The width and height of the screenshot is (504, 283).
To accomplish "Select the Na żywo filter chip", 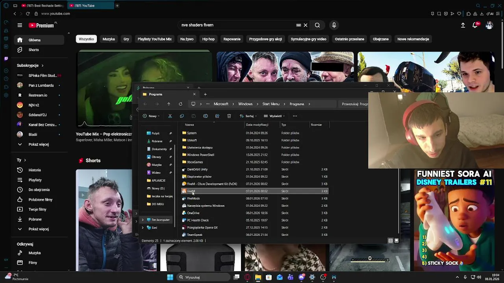I will point(187,39).
